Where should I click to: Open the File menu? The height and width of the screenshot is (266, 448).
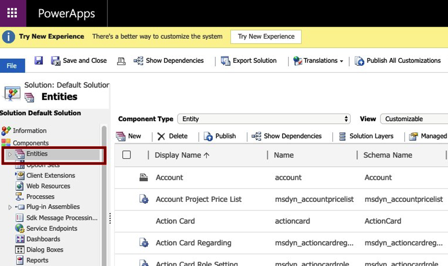tap(12, 66)
